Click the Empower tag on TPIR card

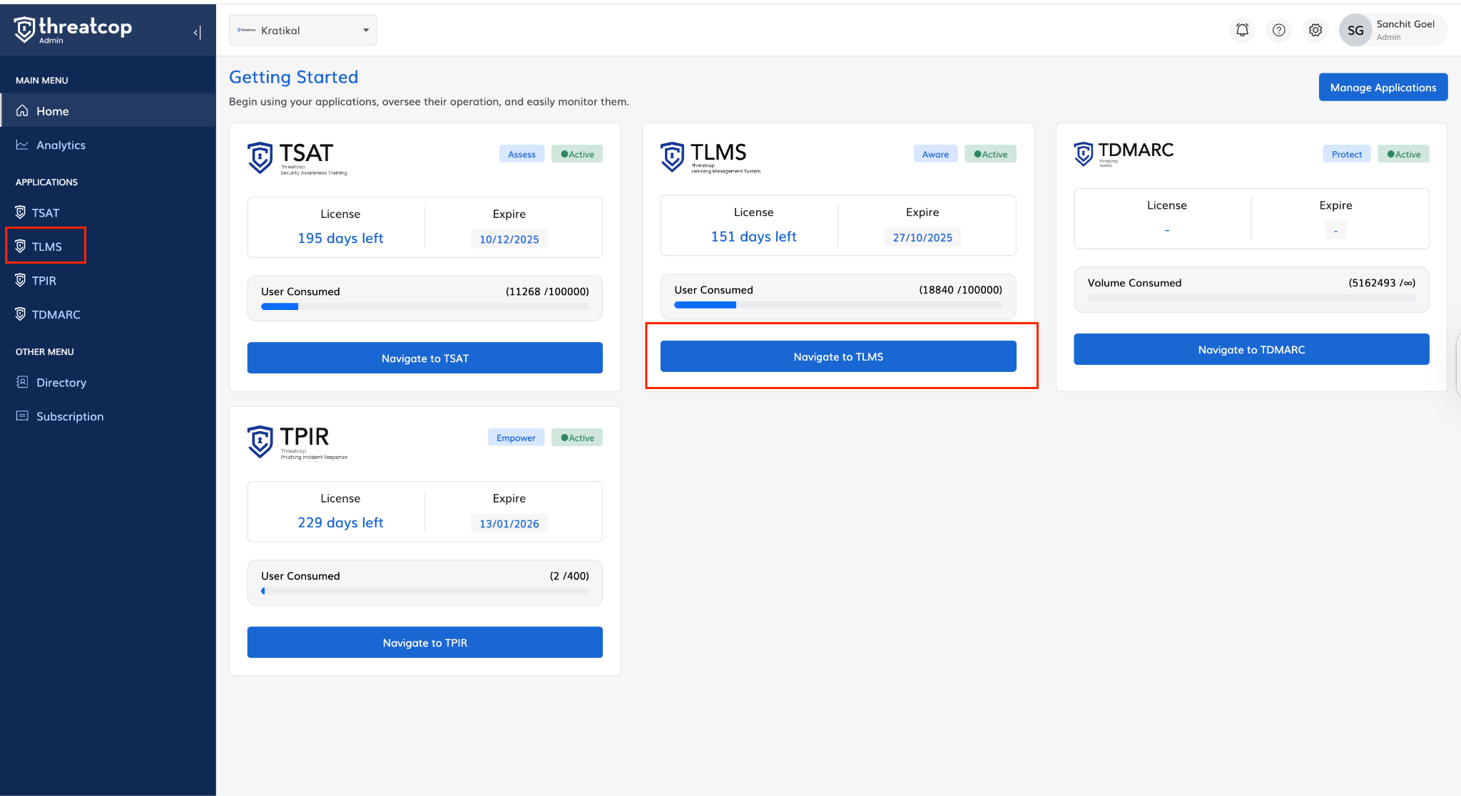[516, 438]
